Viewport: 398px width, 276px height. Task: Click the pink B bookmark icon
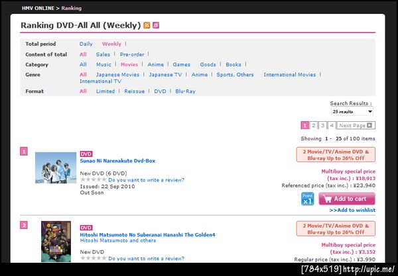coord(156,25)
